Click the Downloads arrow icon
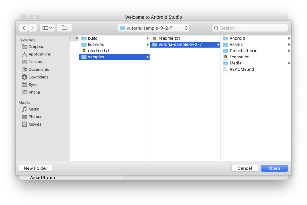Image resolution: width=307 pixels, height=205 pixels. (25, 77)
